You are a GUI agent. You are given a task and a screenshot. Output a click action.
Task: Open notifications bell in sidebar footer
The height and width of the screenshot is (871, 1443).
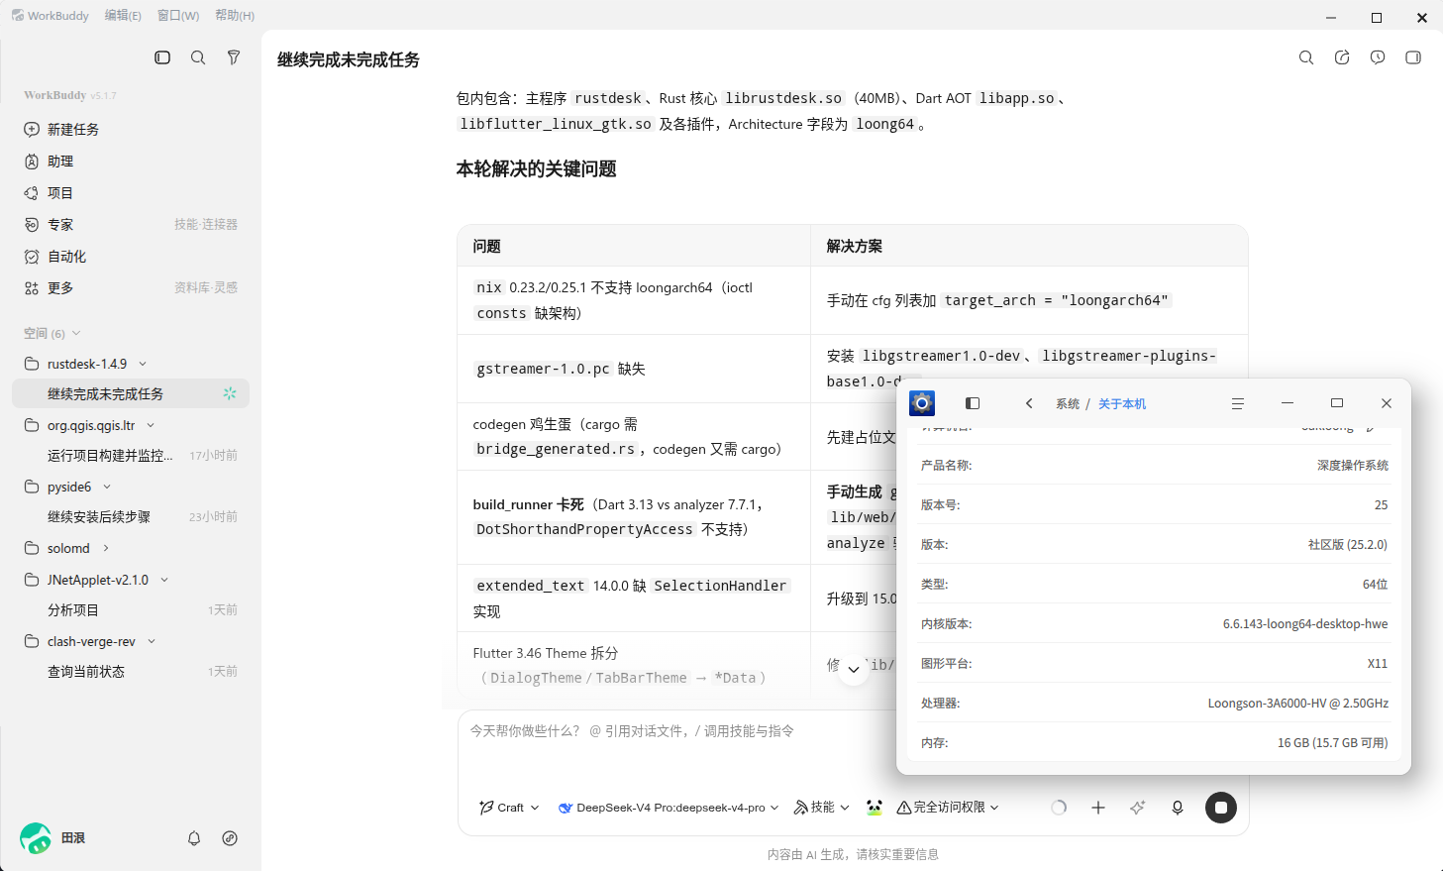[194, 838]
